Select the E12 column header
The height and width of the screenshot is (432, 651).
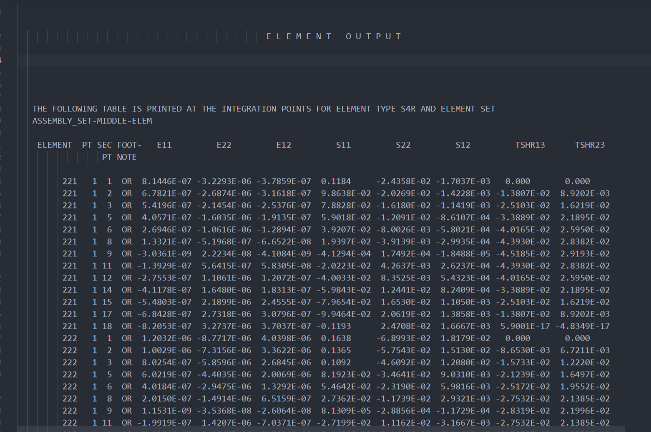coord(283,145)
